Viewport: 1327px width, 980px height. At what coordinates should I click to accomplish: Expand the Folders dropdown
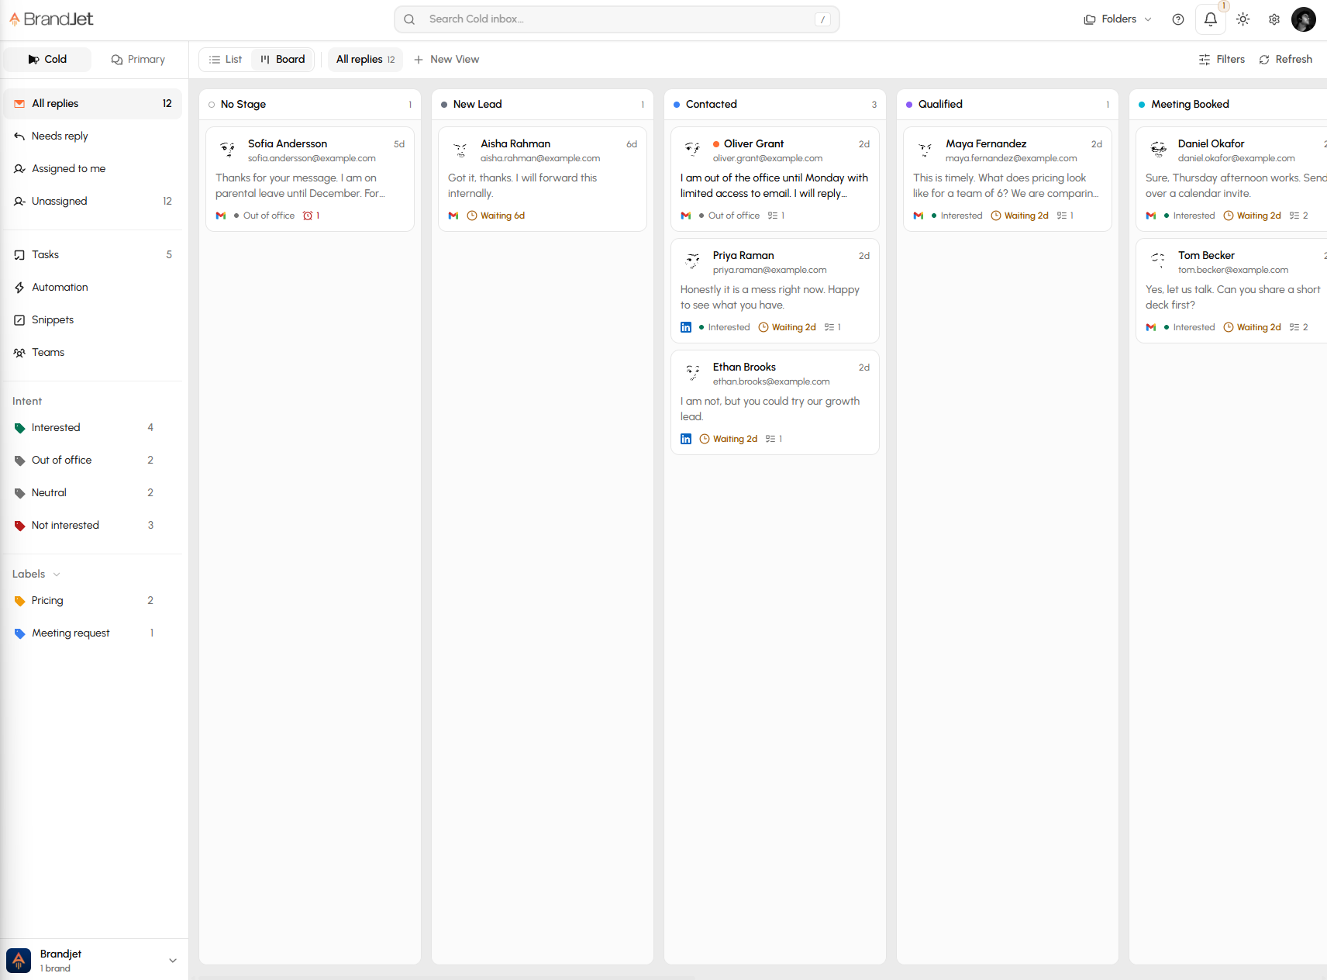[1118, 19]
